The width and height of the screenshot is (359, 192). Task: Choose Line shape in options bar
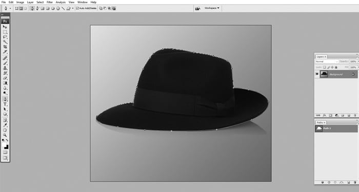pyautogui.click(x=63, y=9)
